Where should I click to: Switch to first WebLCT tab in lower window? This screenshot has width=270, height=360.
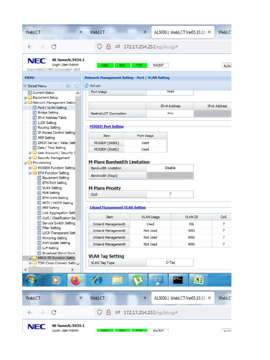54,298
